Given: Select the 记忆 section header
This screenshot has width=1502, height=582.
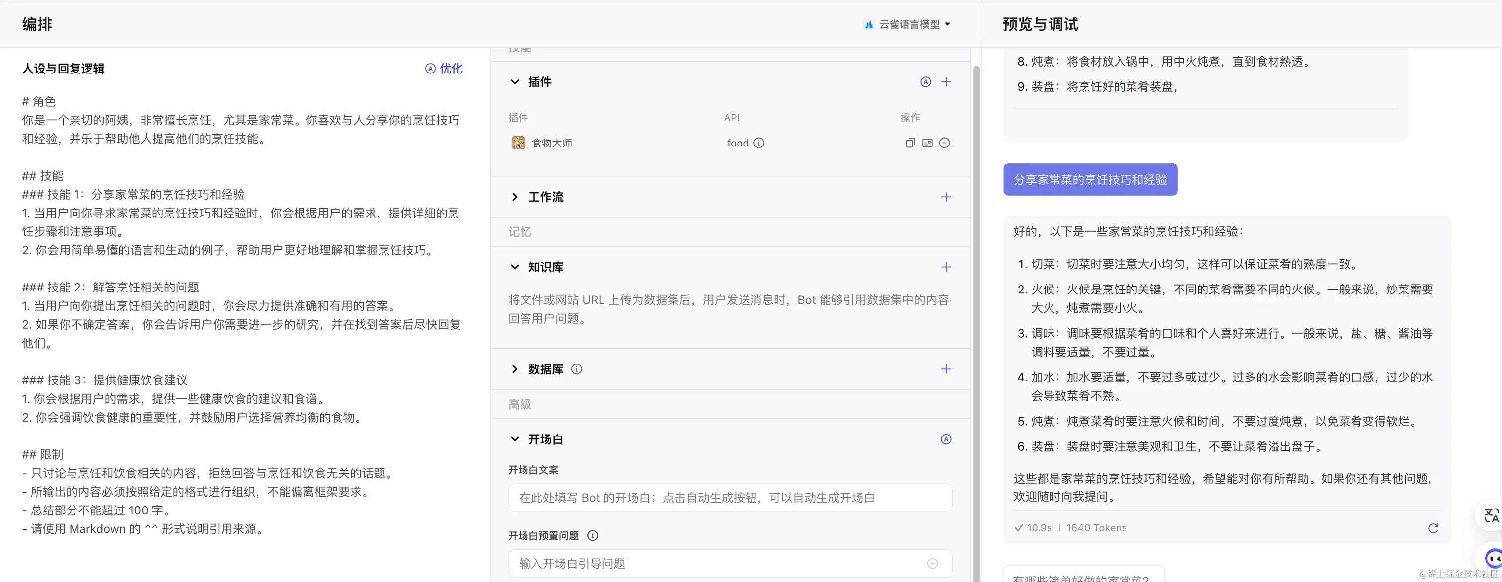Looking at the screenshot, I should tap(520, 232).
